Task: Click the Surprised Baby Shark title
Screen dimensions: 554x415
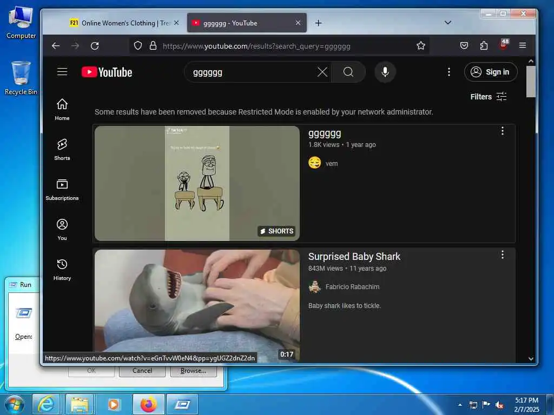Action: [354, 257]
